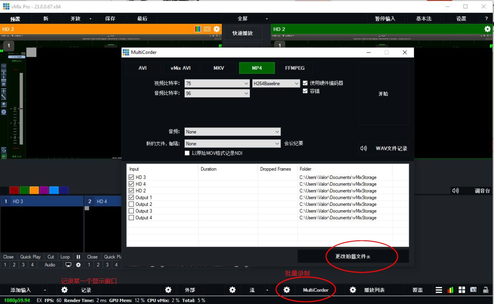
Task: Select the FFMPEG format tab
Action: tap(294, 68)
